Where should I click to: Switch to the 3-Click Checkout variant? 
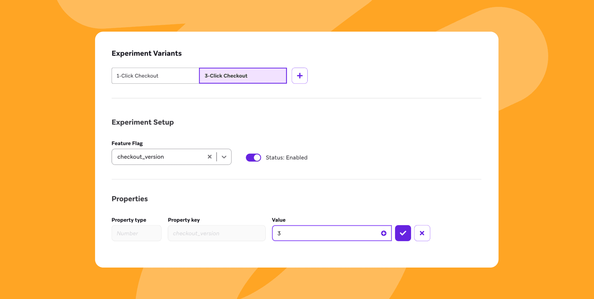[x=243, y=75]
